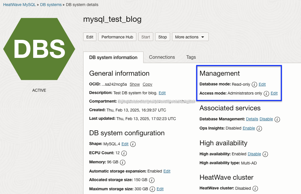Navigate to the DB systems breadcrumb link

tap(51, 5)
